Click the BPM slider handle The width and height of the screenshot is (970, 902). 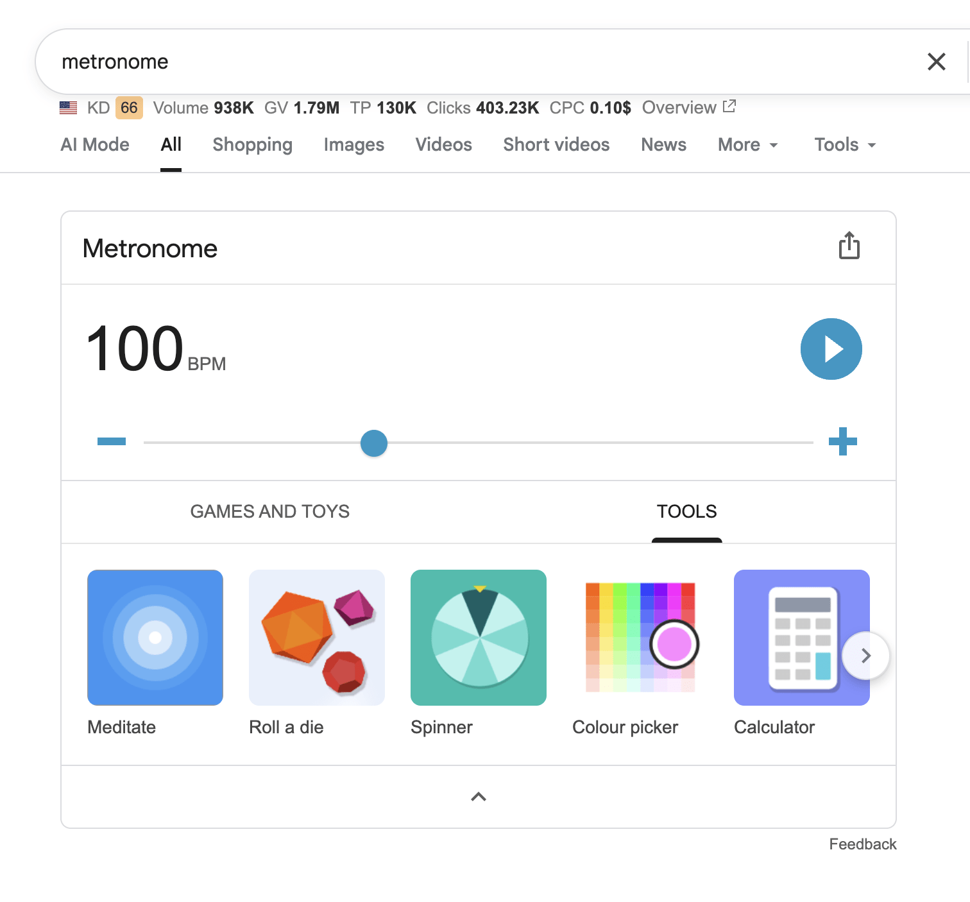tap(374, 443)
